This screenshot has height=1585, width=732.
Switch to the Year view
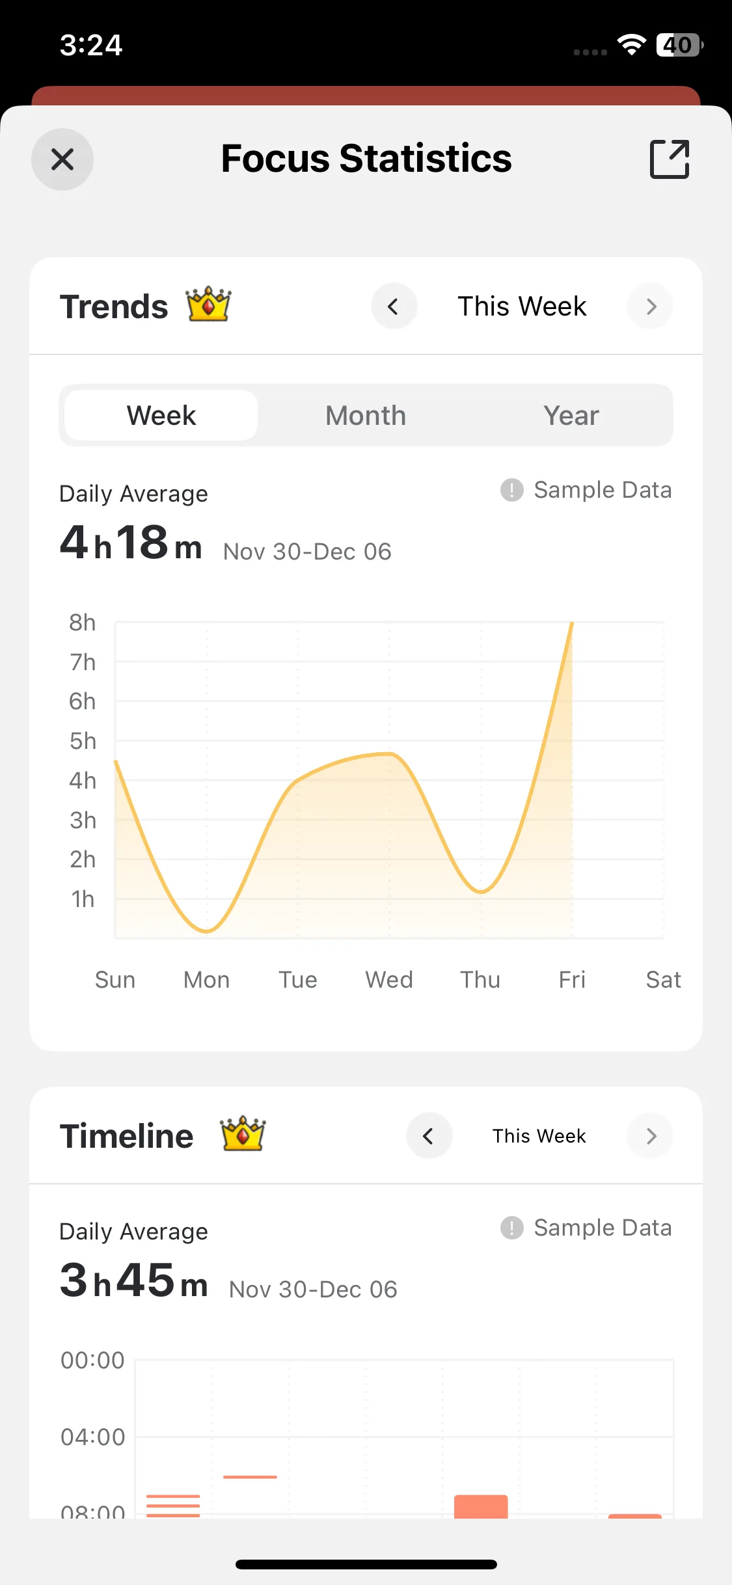pyautogui.click(x=571, y=416)
